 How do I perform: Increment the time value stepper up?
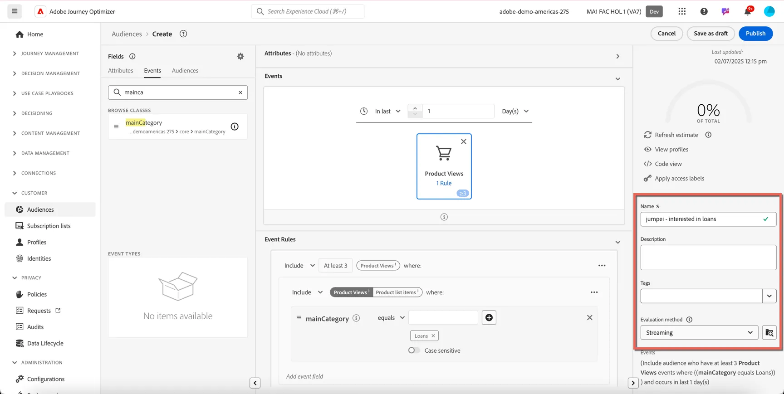[415, 108]
